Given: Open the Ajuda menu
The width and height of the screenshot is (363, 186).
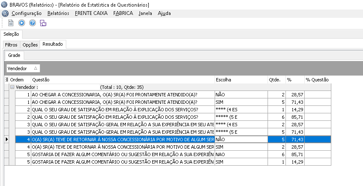Looking at the screenshot, I should (x=164, y=13).
